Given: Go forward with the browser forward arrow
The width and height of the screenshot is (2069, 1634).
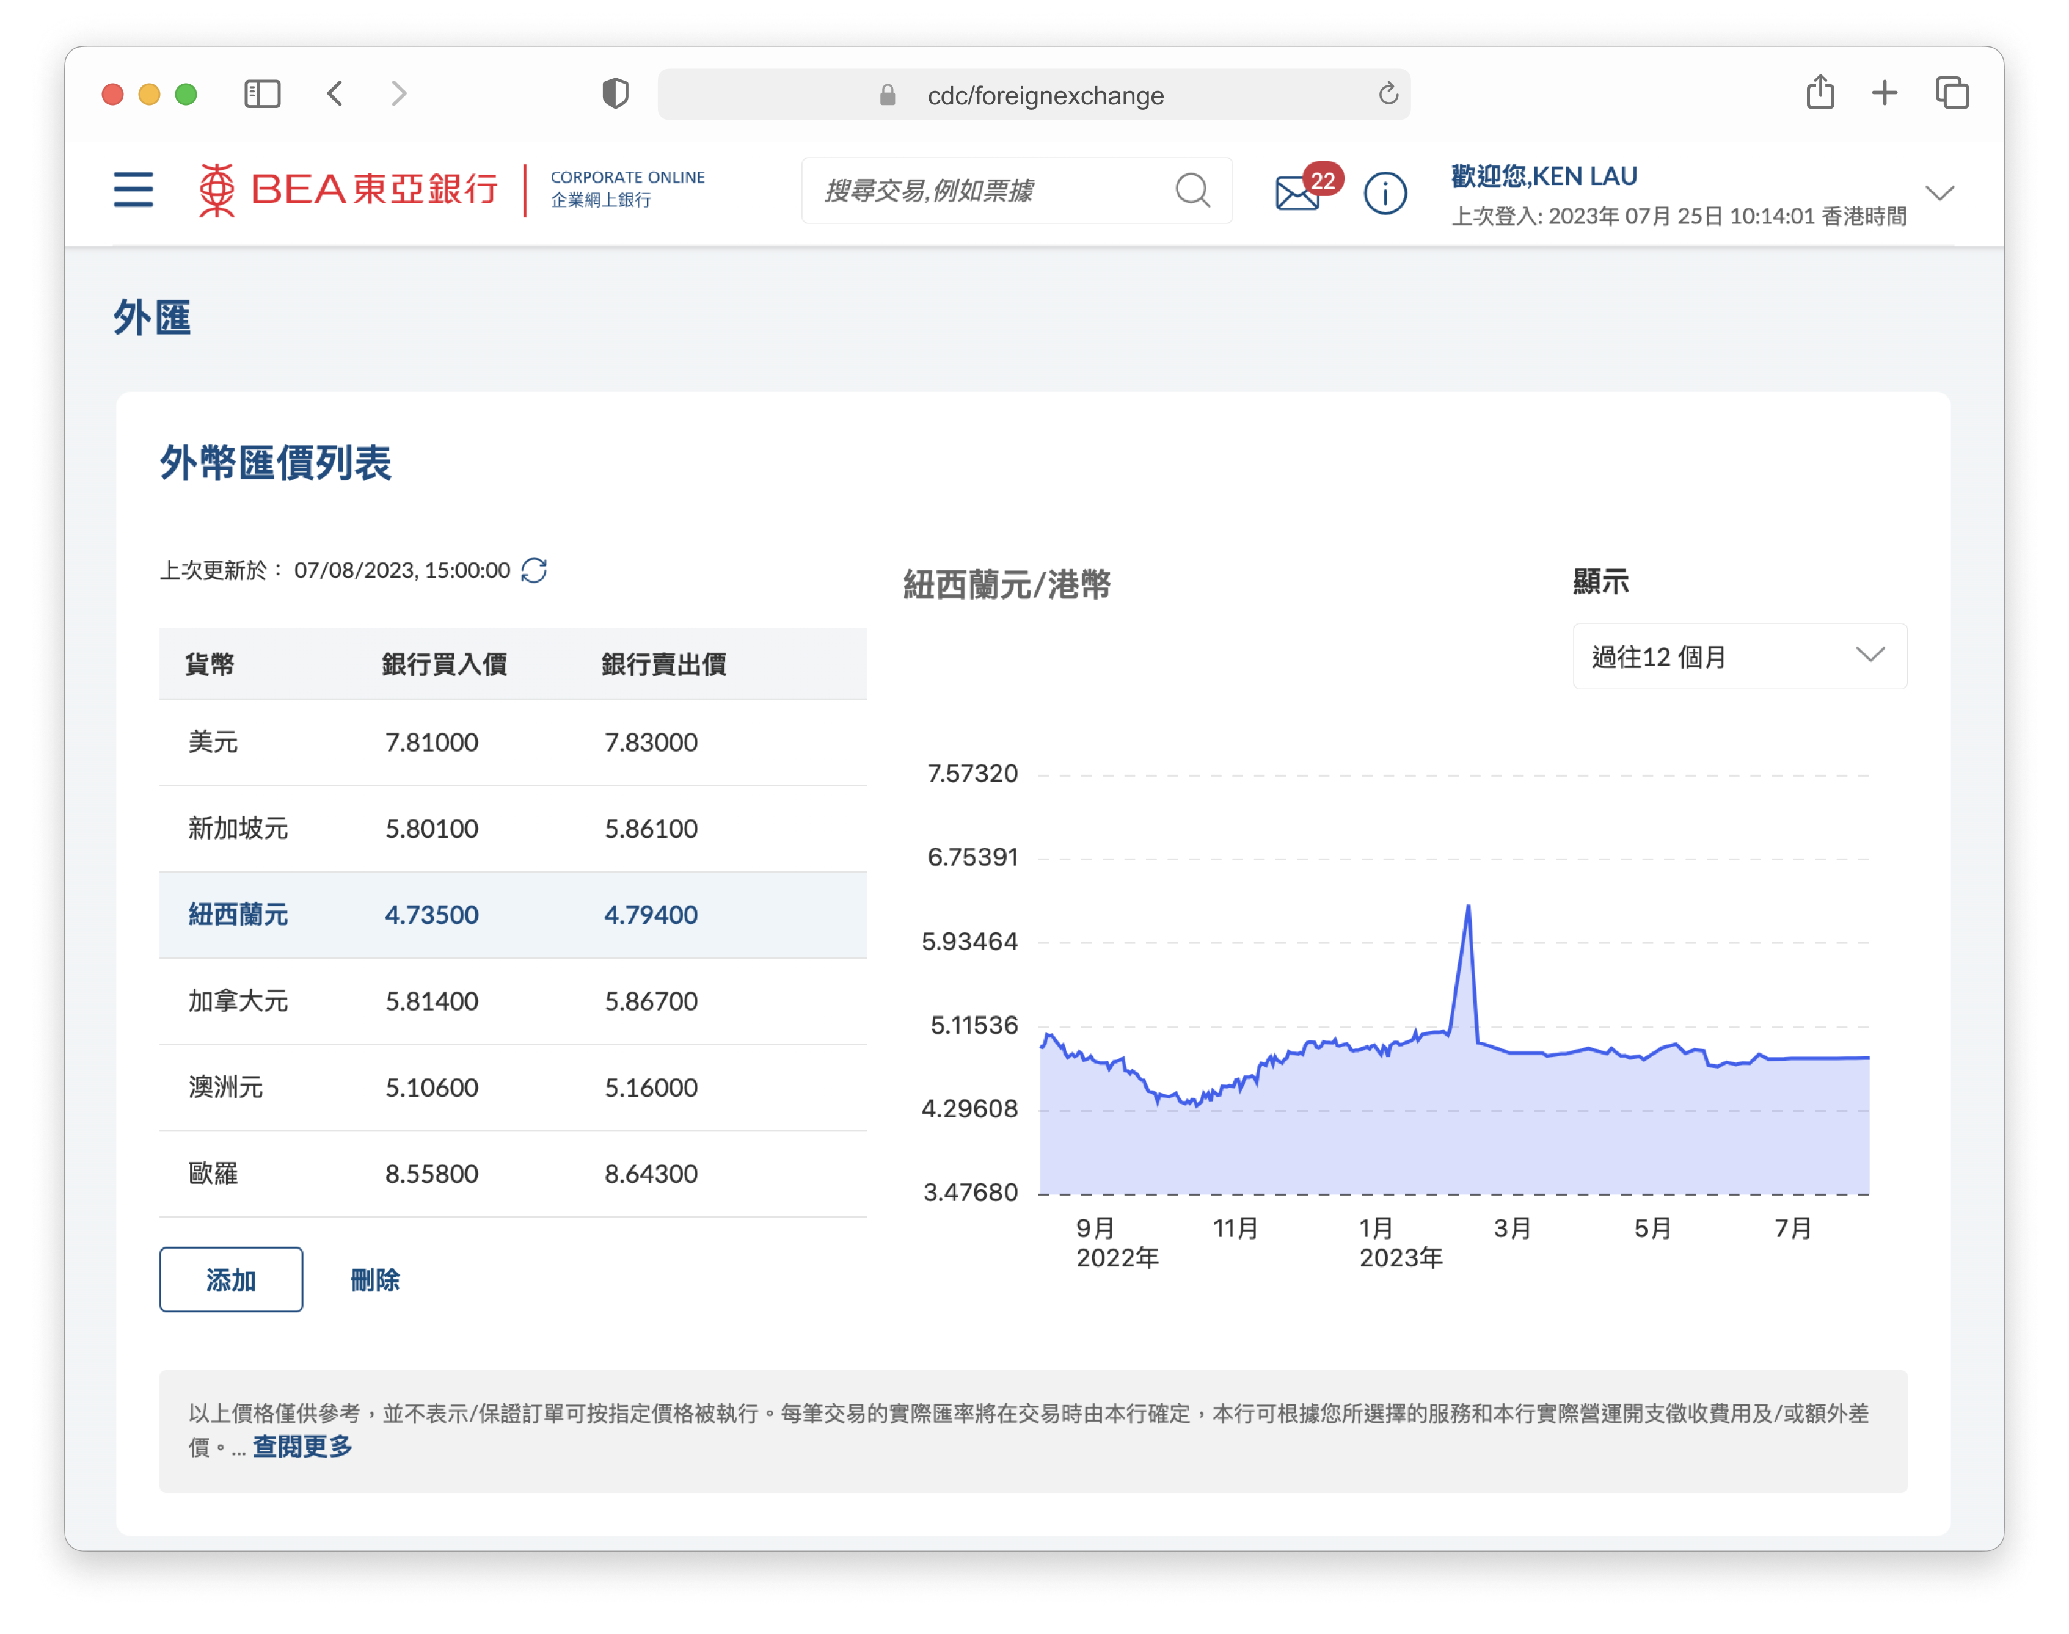Looking at the screenshot, I should coord(399,94).
